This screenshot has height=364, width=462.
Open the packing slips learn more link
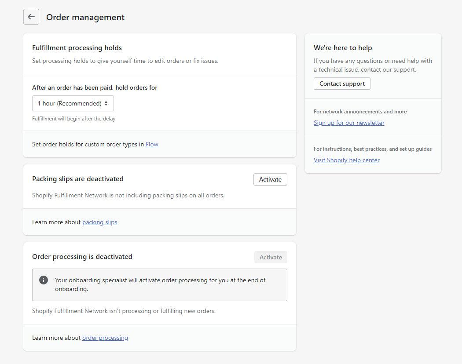pyautogui.click(x=99, y=222)
